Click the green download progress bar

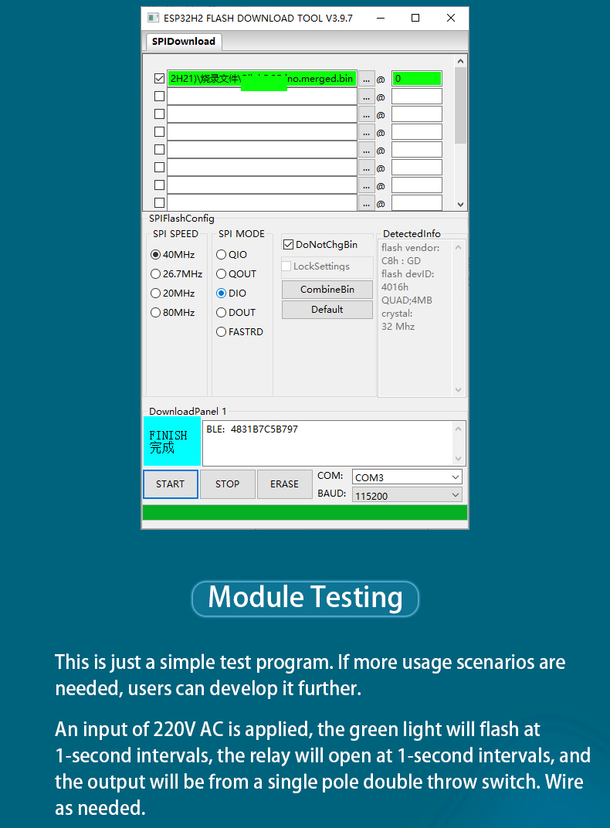tap(305, 513)
